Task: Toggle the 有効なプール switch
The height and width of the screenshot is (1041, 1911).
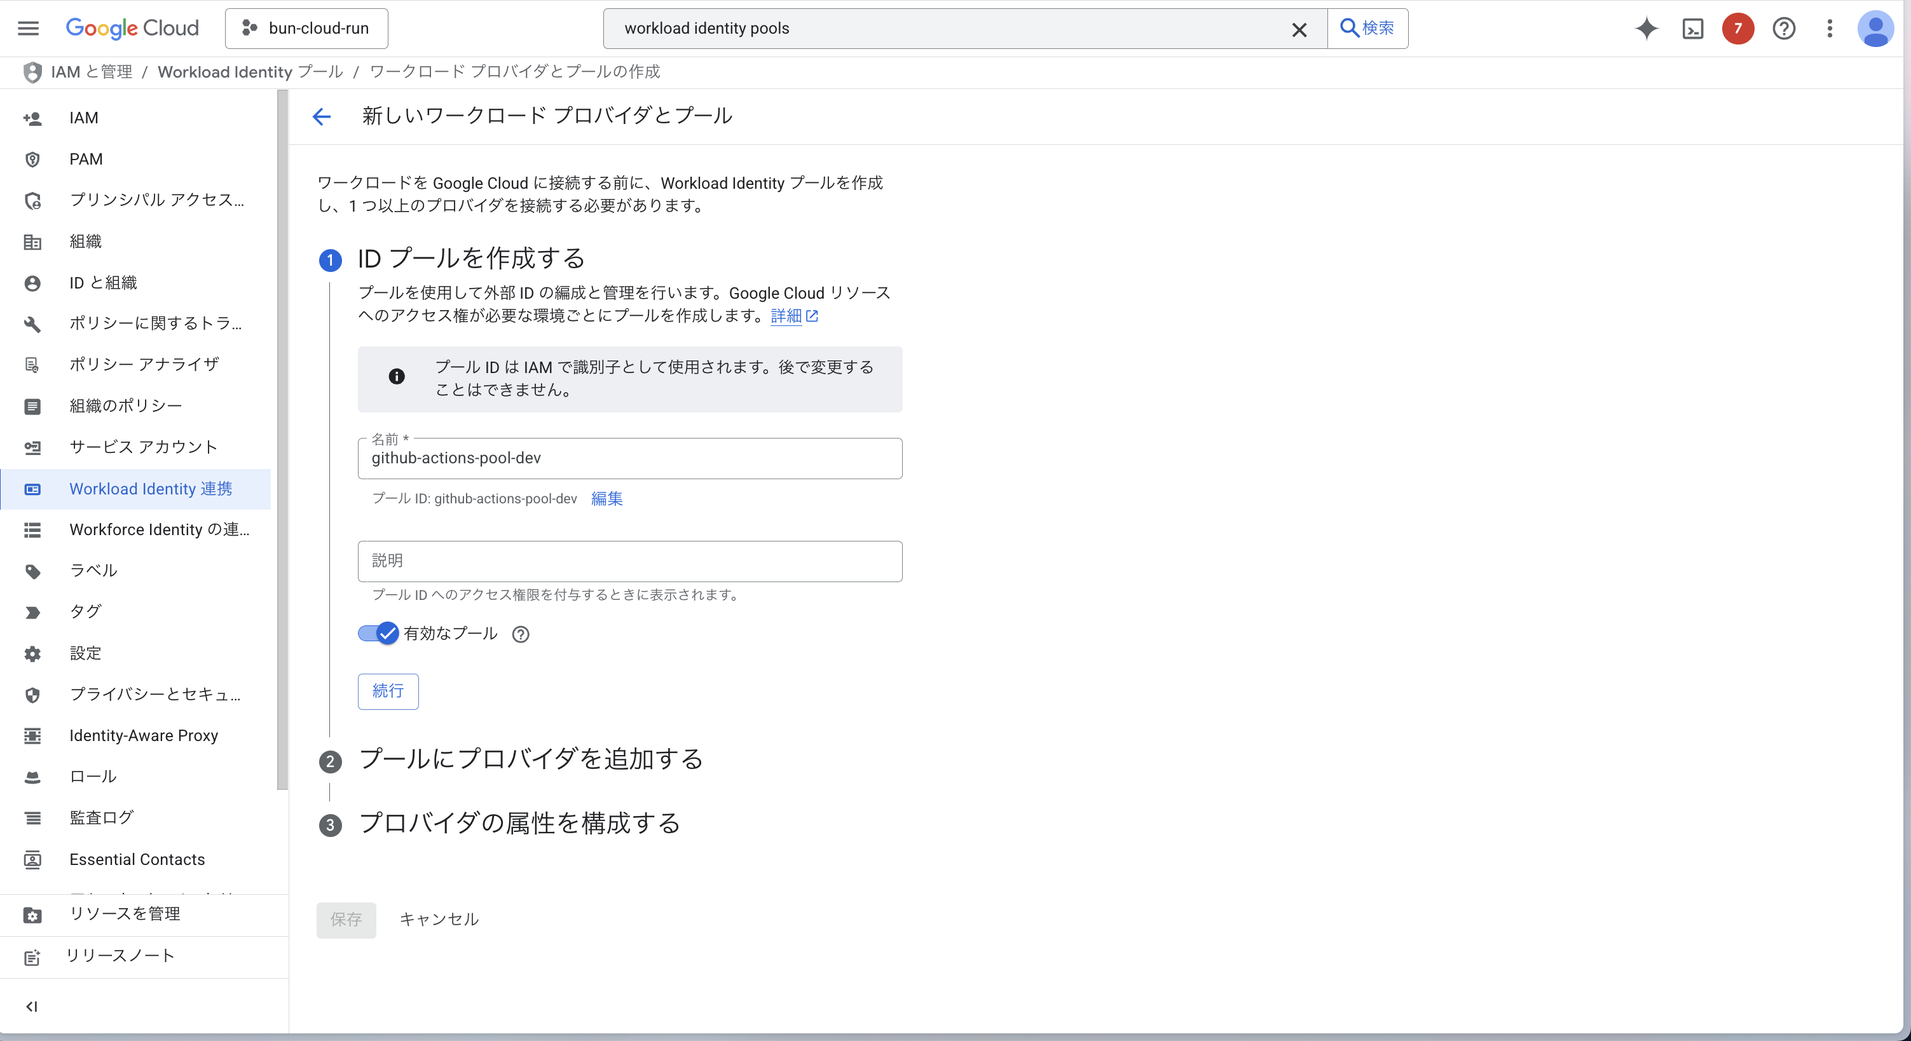Action: click(378, 633)
